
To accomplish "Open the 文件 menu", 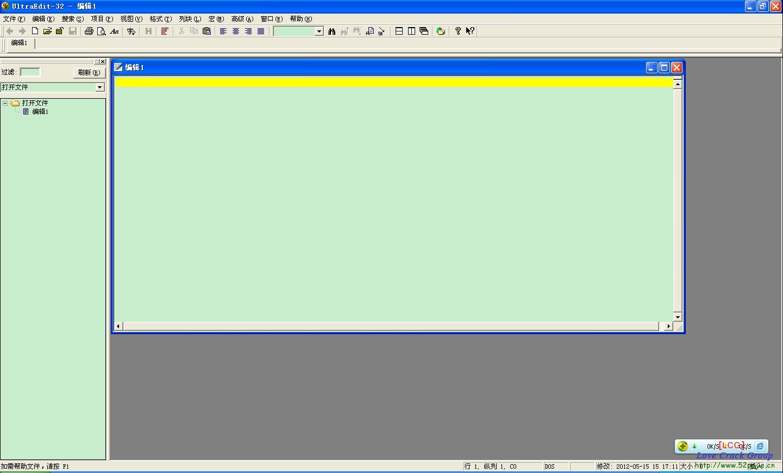I will (14, 19).
